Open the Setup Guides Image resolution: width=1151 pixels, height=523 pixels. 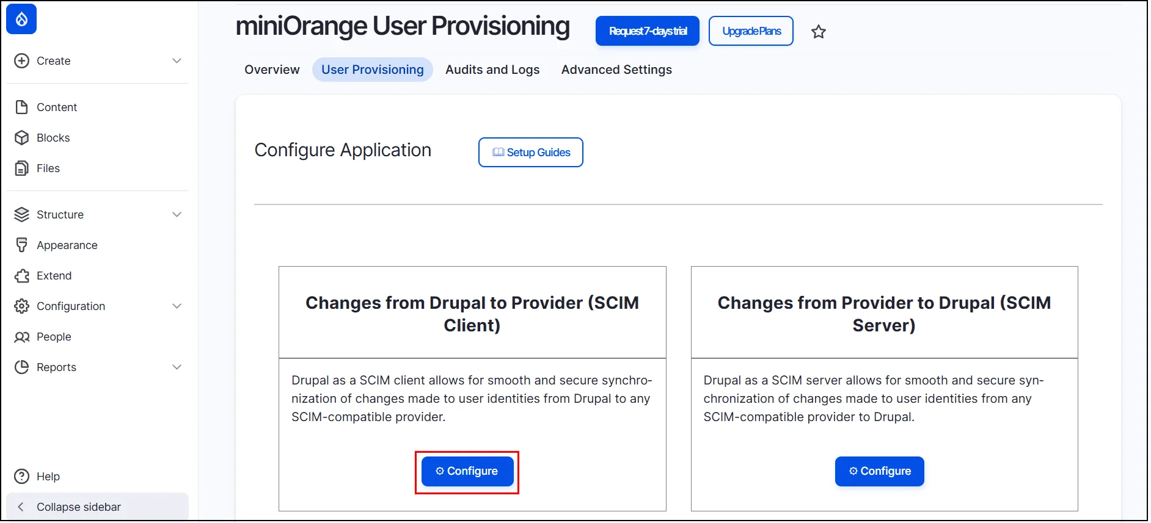click(530, 153)
